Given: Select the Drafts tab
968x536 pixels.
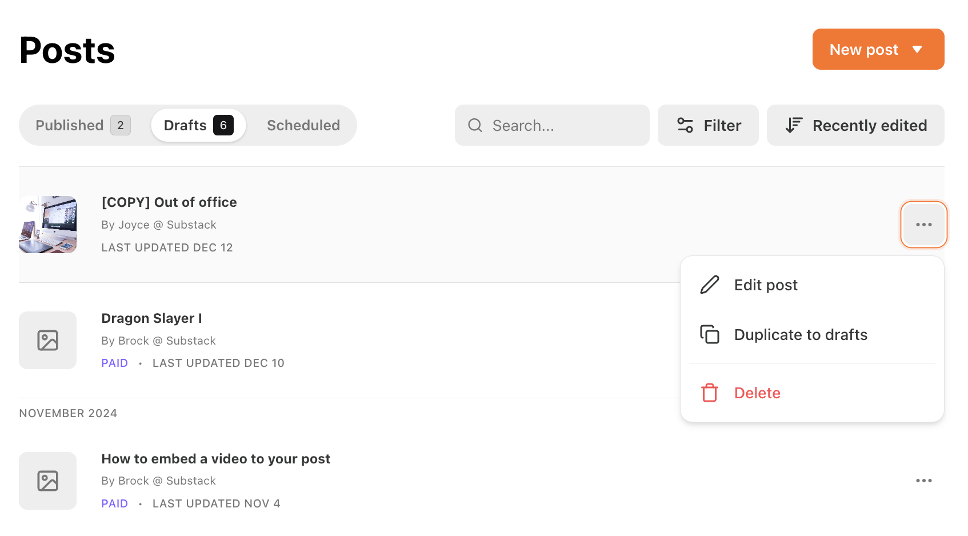Looking at the screenshot, I should point(198,125).
